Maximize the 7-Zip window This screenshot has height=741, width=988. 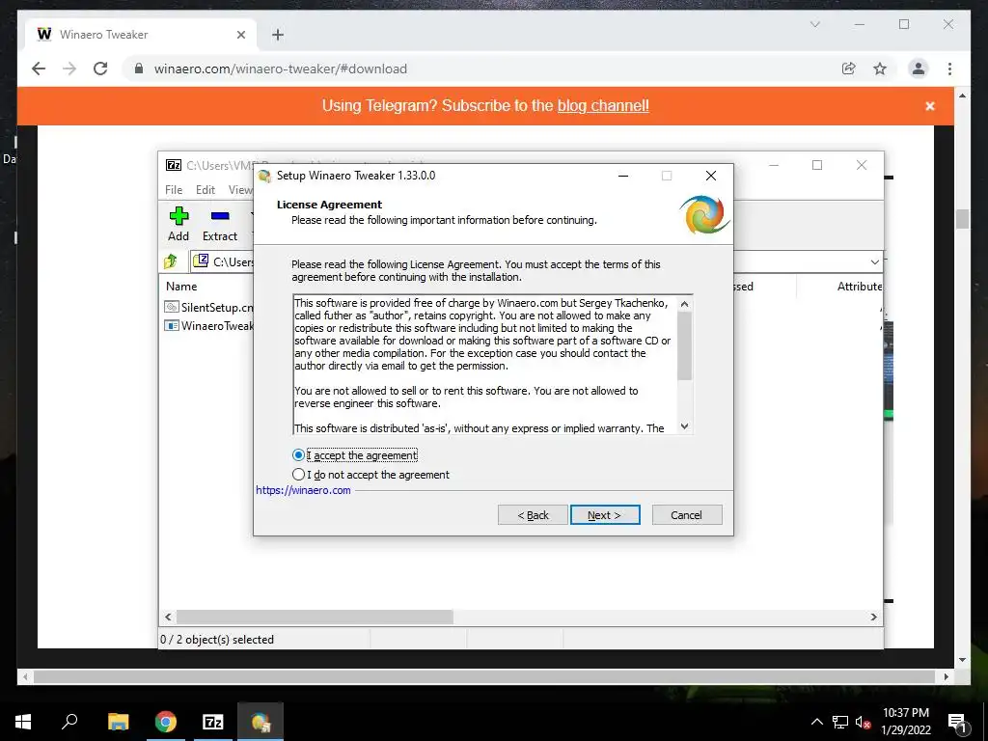point(817,165)
